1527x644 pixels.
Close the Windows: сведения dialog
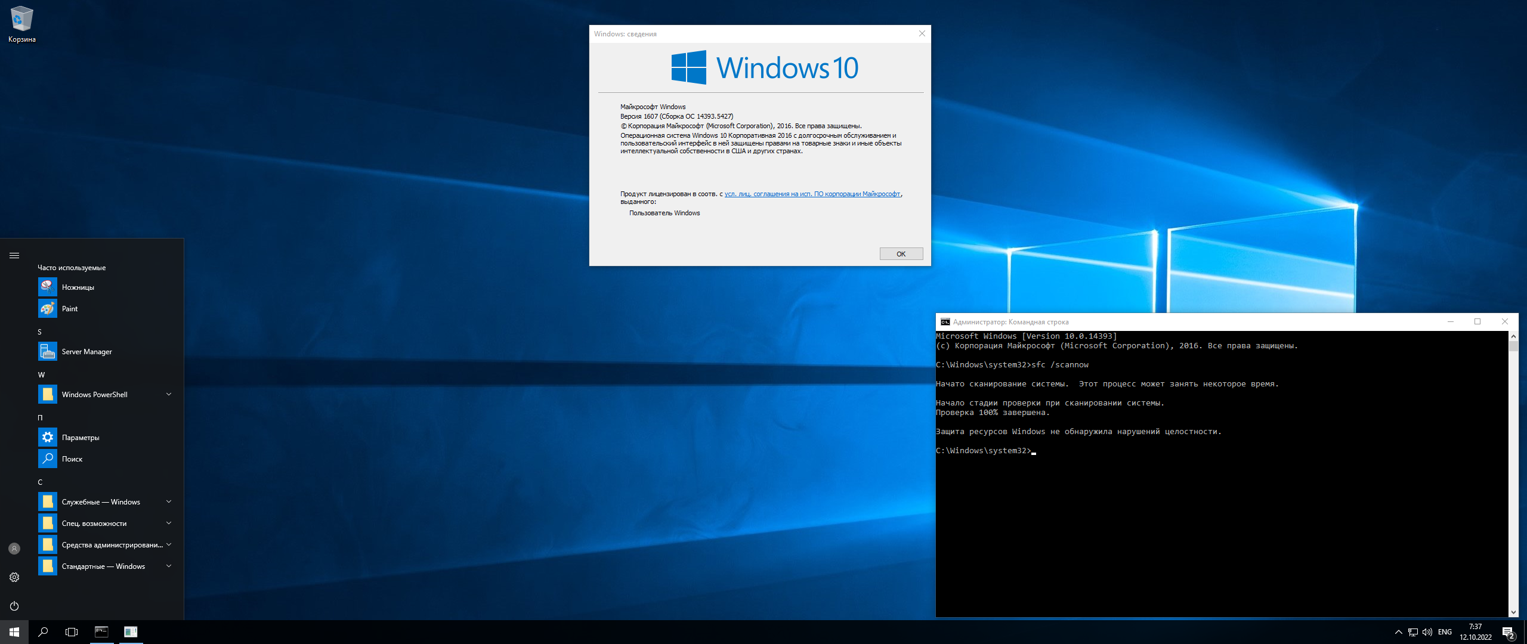(922, 34)
